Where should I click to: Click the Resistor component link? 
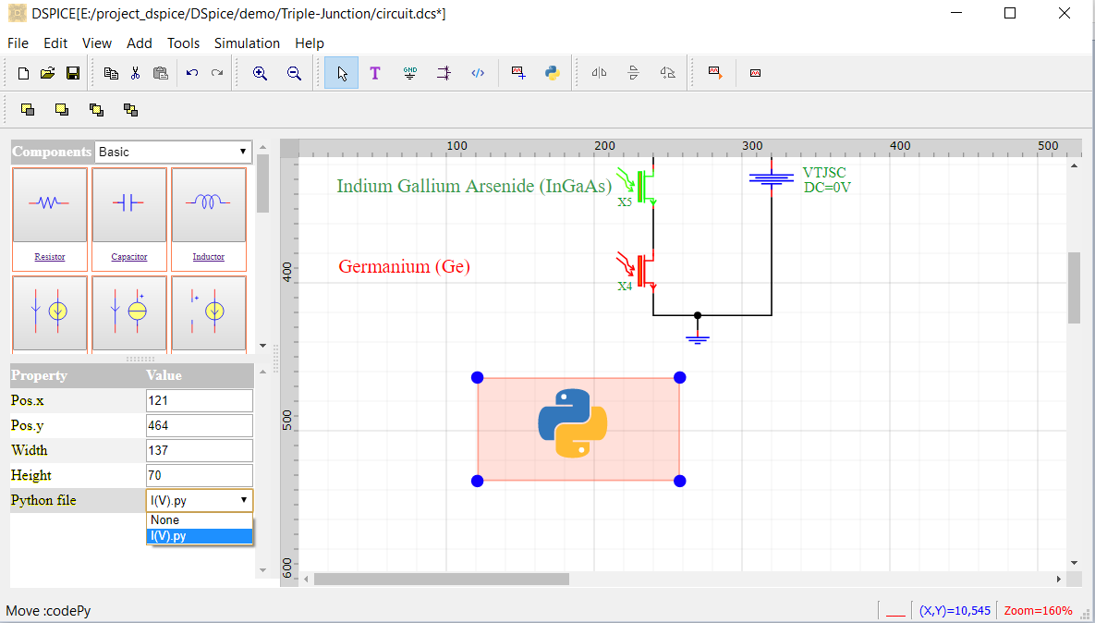point(50,257)
